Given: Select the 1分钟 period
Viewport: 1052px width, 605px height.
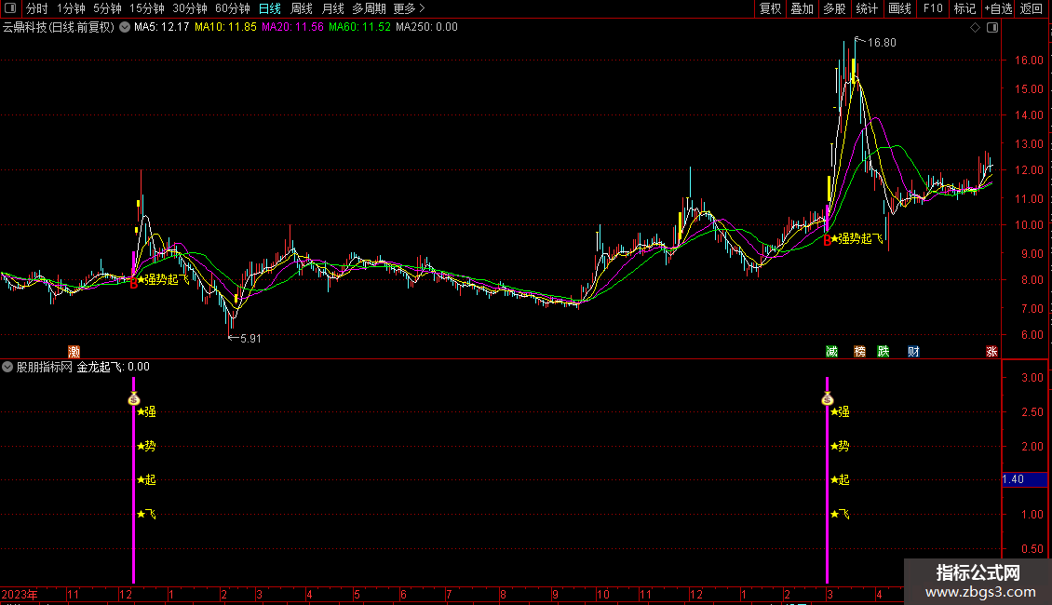Looking at the screenshot, I should point(71,8).
